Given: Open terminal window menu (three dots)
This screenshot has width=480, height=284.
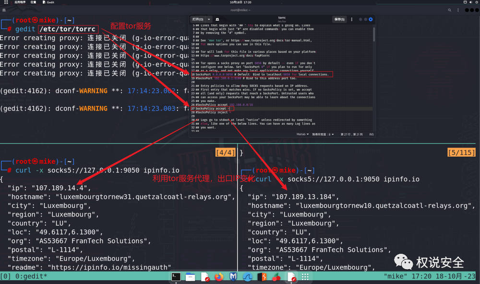Looking at the screenshot, I should point(458,10).
